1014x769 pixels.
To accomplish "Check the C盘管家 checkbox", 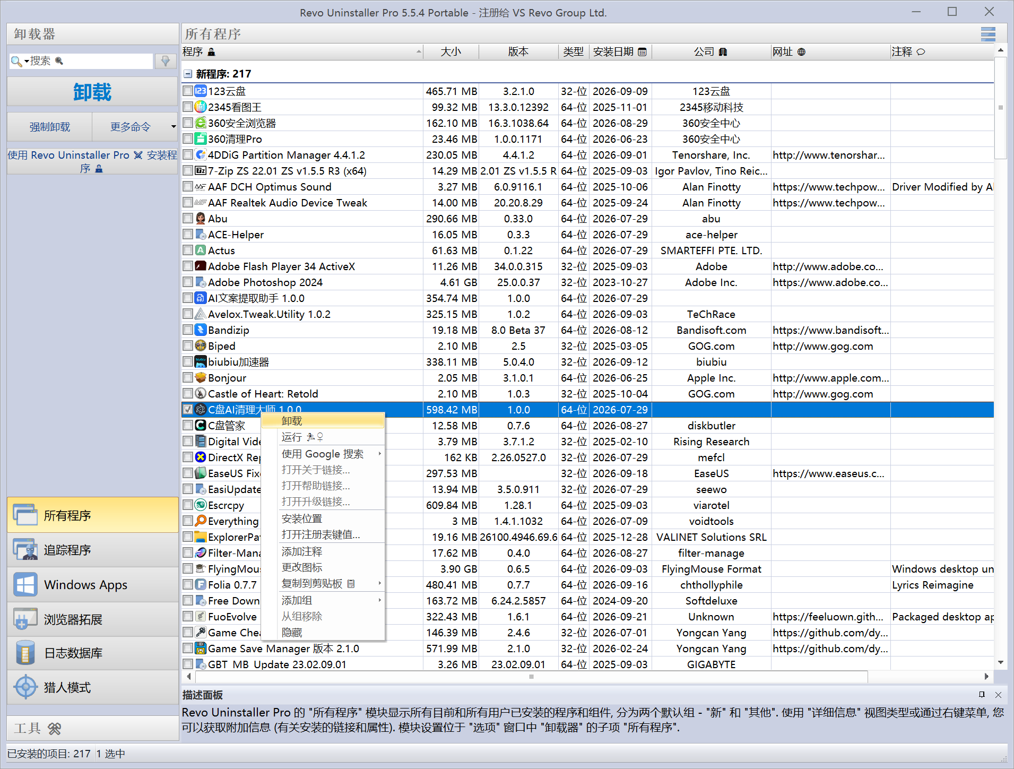I will point(188,425).
